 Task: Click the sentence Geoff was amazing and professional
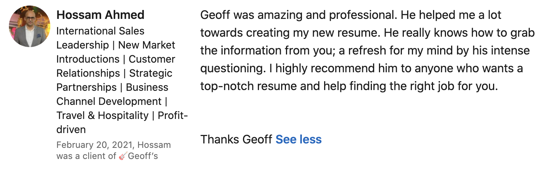[x=299, y=15]
